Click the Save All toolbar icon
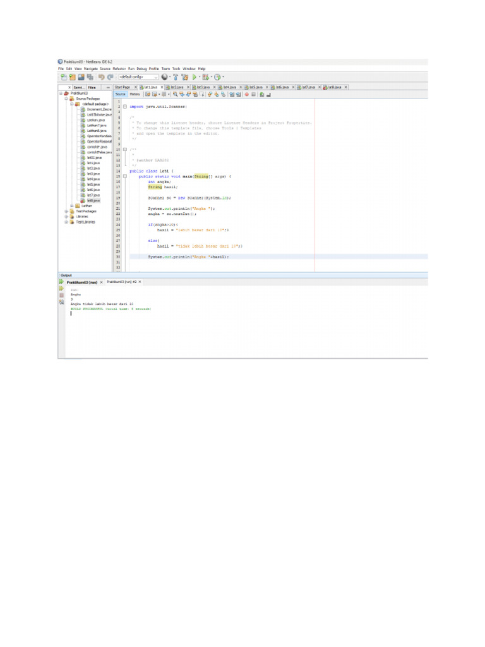Image resolution: width=485 pixels, height=647 pixels. (90, 76)
